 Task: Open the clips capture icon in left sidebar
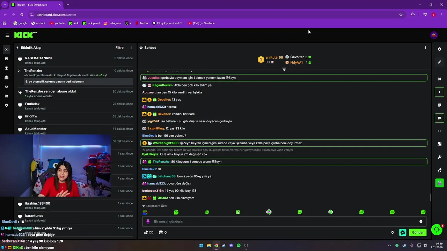[6, 87]
